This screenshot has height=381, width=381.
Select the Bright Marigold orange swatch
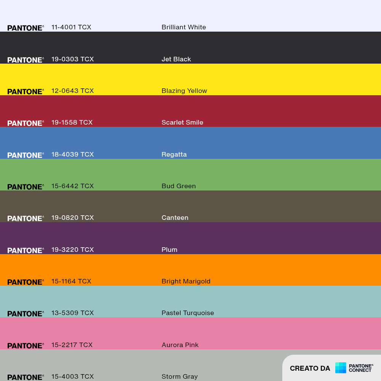[190, 270]
